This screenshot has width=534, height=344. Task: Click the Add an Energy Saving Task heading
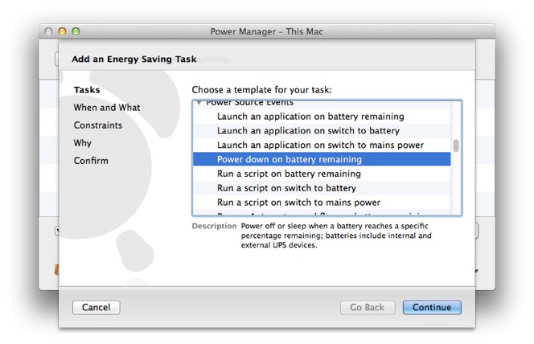[133, 59]
